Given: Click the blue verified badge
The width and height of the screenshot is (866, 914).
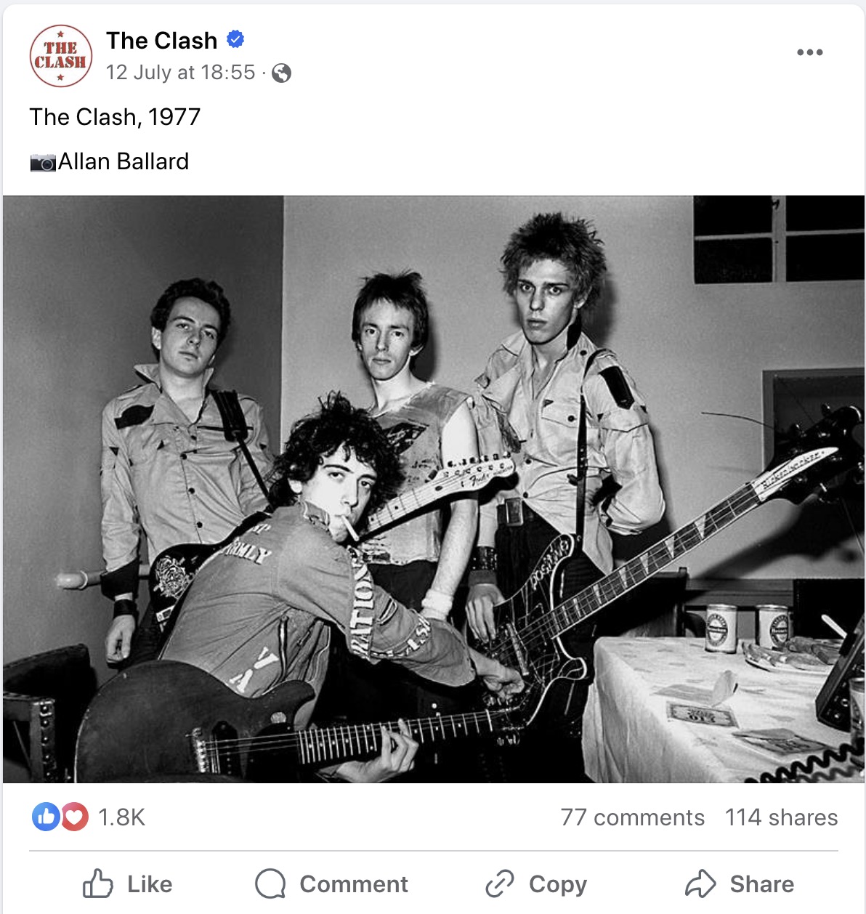Looking at the screenshot, I should 235,39.
